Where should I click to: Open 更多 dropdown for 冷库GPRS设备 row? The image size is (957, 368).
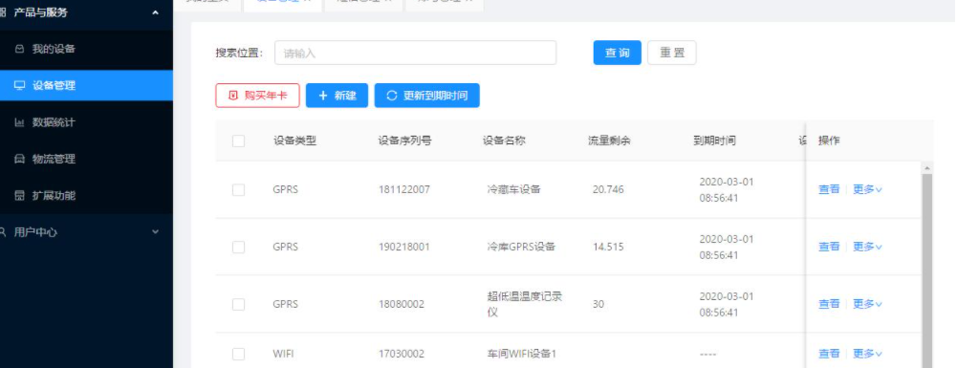pos(867,248)
